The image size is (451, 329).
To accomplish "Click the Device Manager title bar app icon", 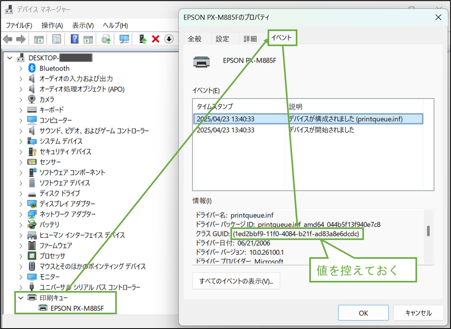I will 9,9.
